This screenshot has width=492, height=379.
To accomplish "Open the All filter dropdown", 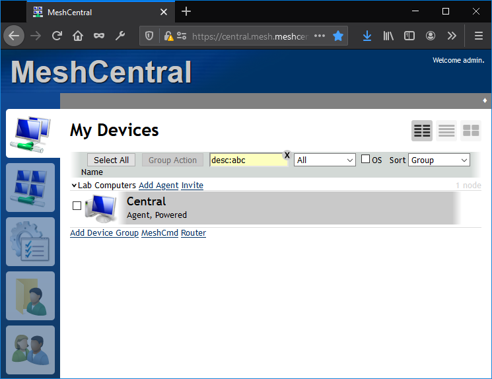I will (x=325, y=160).
